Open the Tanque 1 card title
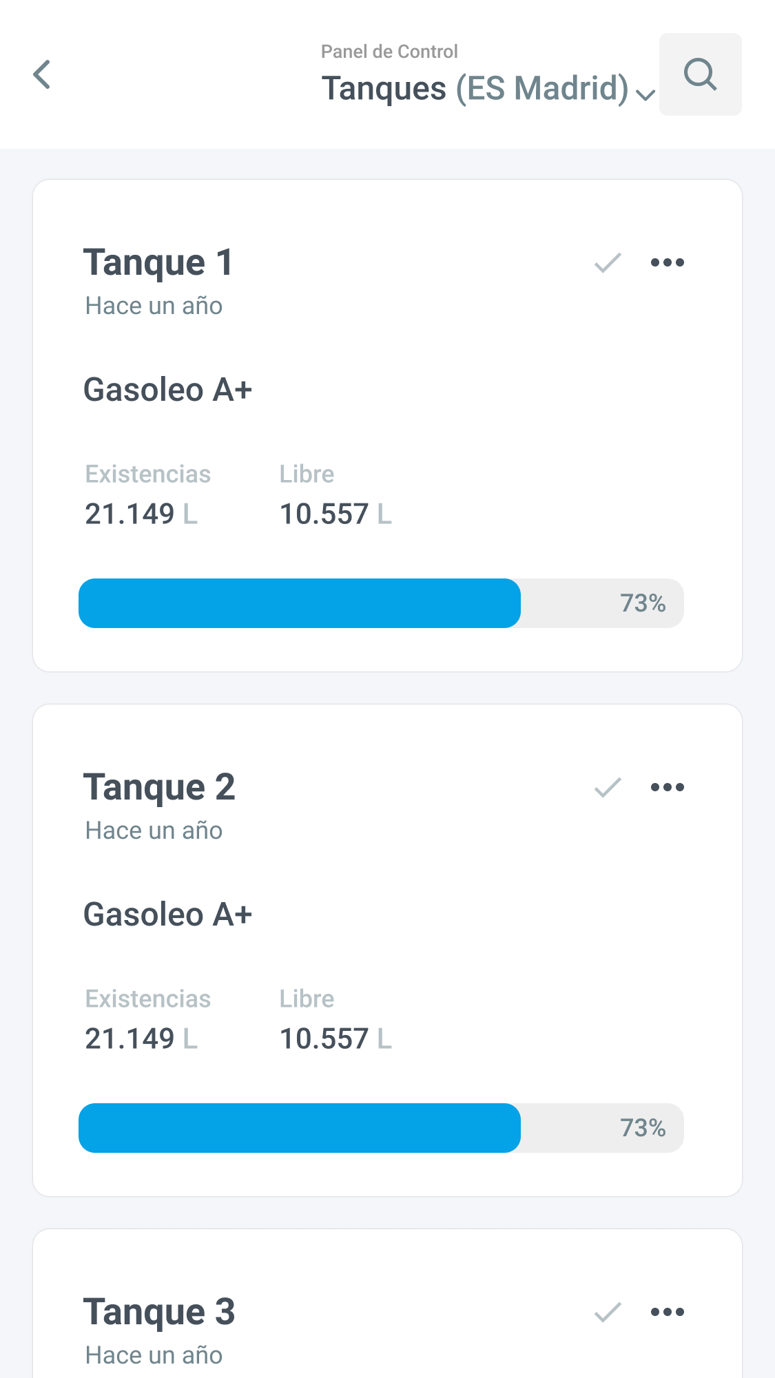This screenshot has height=1378, width=775. [158, 263]
